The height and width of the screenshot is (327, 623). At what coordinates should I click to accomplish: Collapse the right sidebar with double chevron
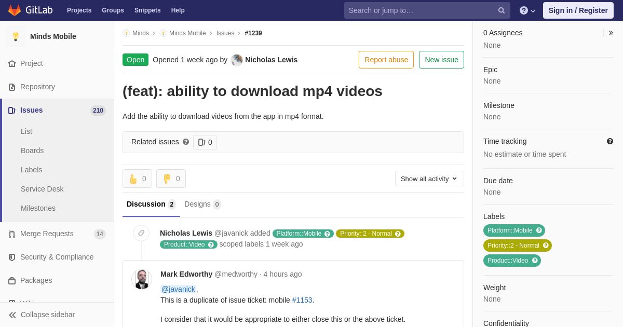point(611,33)
